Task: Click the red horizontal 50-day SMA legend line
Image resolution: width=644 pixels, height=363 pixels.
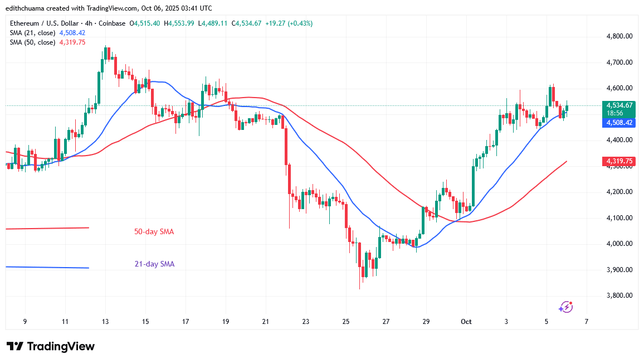Action: point(47,228)
